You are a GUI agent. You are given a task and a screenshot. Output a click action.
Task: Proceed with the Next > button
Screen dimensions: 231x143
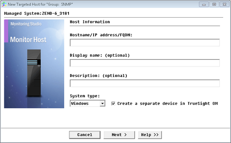[119, 135]
